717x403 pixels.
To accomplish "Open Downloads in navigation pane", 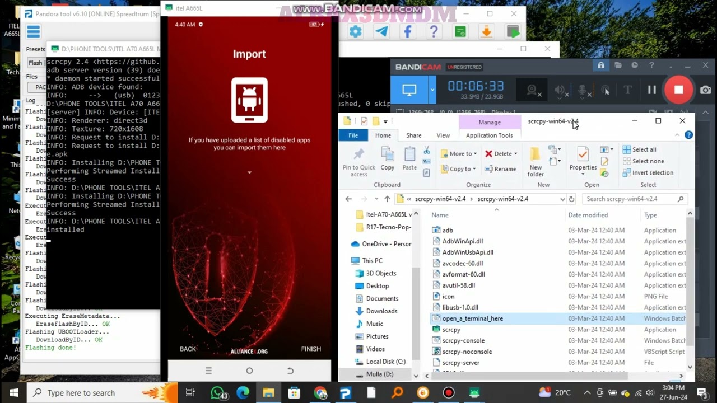I will click(381, 311).
